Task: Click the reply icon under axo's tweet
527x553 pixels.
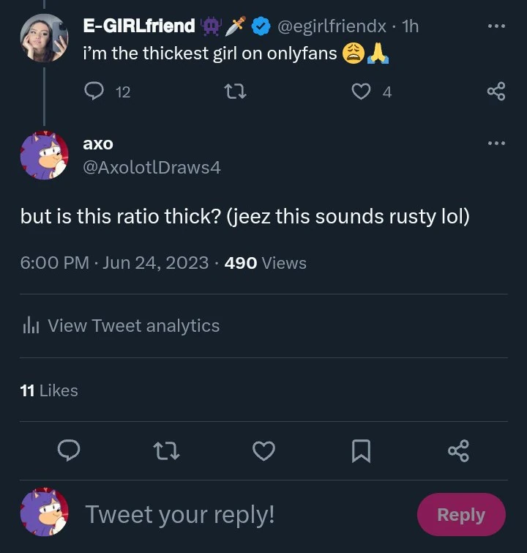Action: coord(69,451)
